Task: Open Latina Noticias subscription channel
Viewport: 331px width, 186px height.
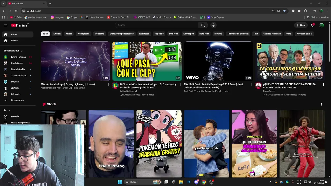Action: (18, 57)
